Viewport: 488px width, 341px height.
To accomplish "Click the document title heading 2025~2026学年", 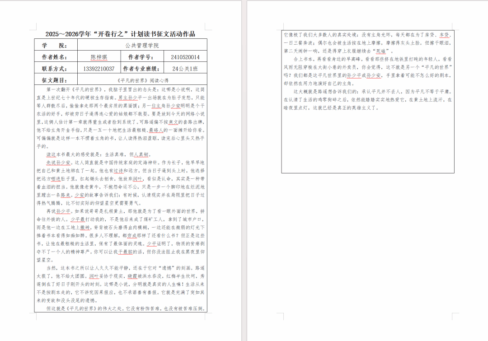I will (121, 34).
